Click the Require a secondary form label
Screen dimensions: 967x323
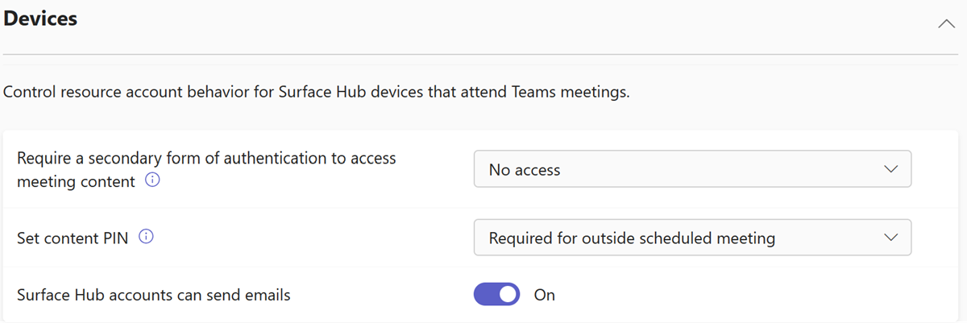coord(206,158)
